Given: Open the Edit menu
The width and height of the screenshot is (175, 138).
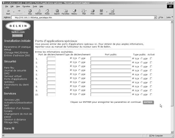Looking at the screenshot, I should tap(12, 6).
